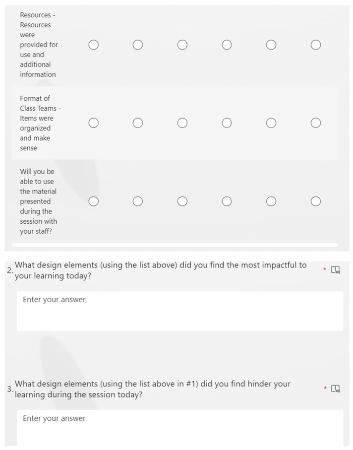Pick second option for using material with staff
Image resolution: width=353 pixels, height=450 pixels.
tap(138, 201)
